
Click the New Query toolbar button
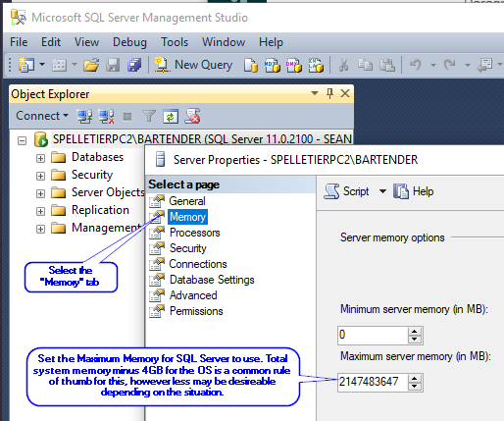[193, 65]
